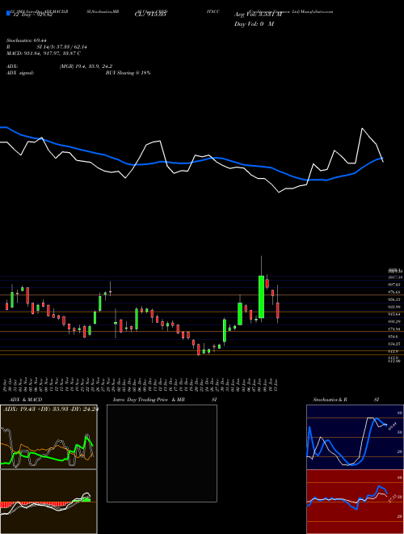Click the blue 12 Day SMA legend square
Viewport: 404px width, 534px height.
tap(8, 14)
